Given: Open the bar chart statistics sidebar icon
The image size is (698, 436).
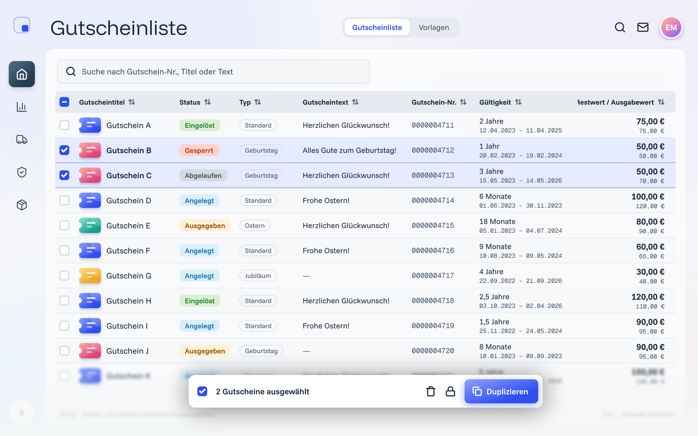Looking at the screenshot, I should pyautogui.click(x=22, y=107).
